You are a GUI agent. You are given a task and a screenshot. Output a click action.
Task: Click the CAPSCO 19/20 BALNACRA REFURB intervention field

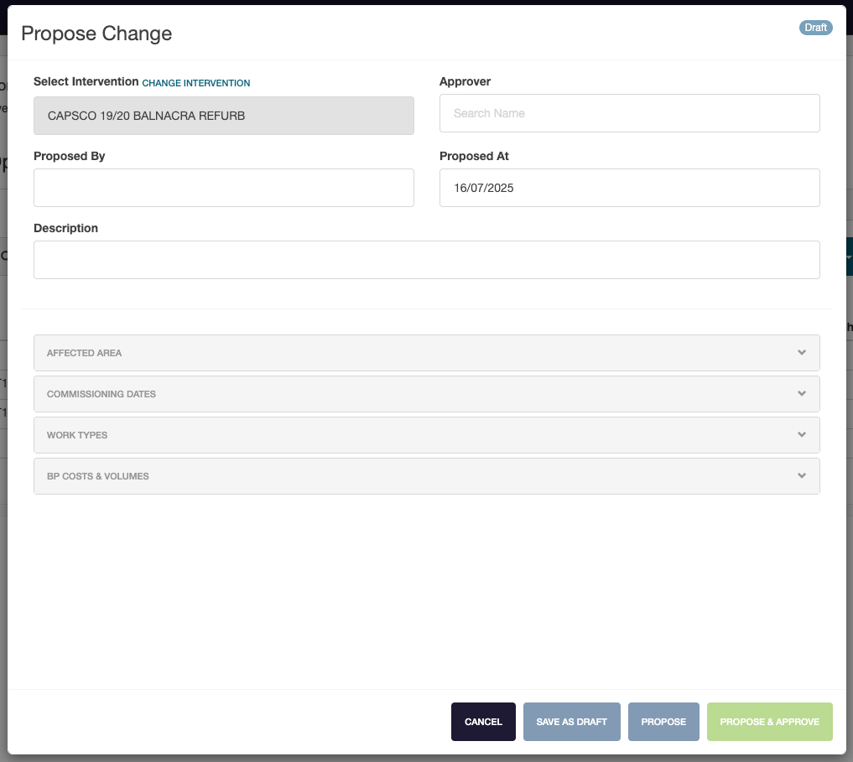tap(223, 116)
